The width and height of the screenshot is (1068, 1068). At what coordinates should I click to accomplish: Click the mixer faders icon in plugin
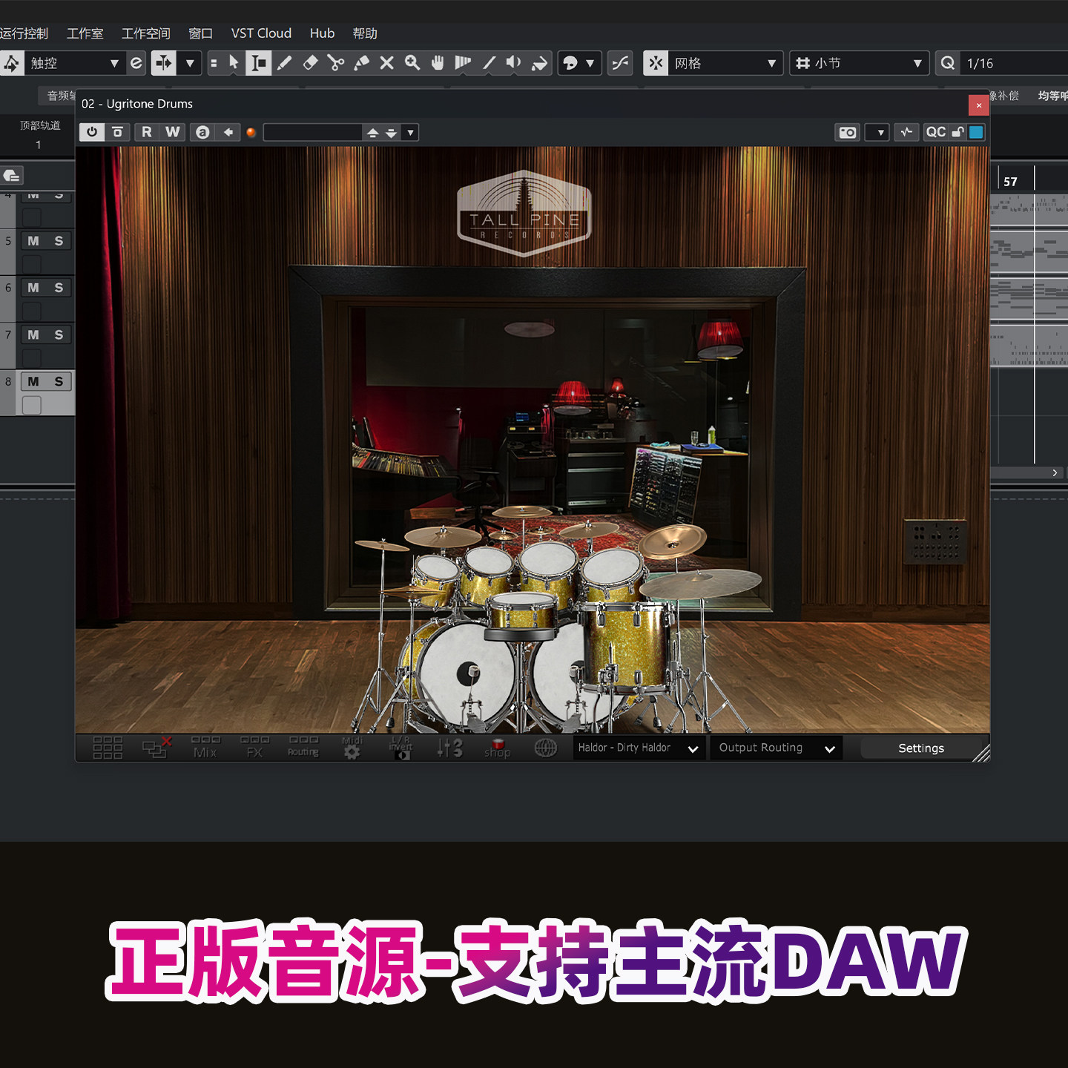449,748
